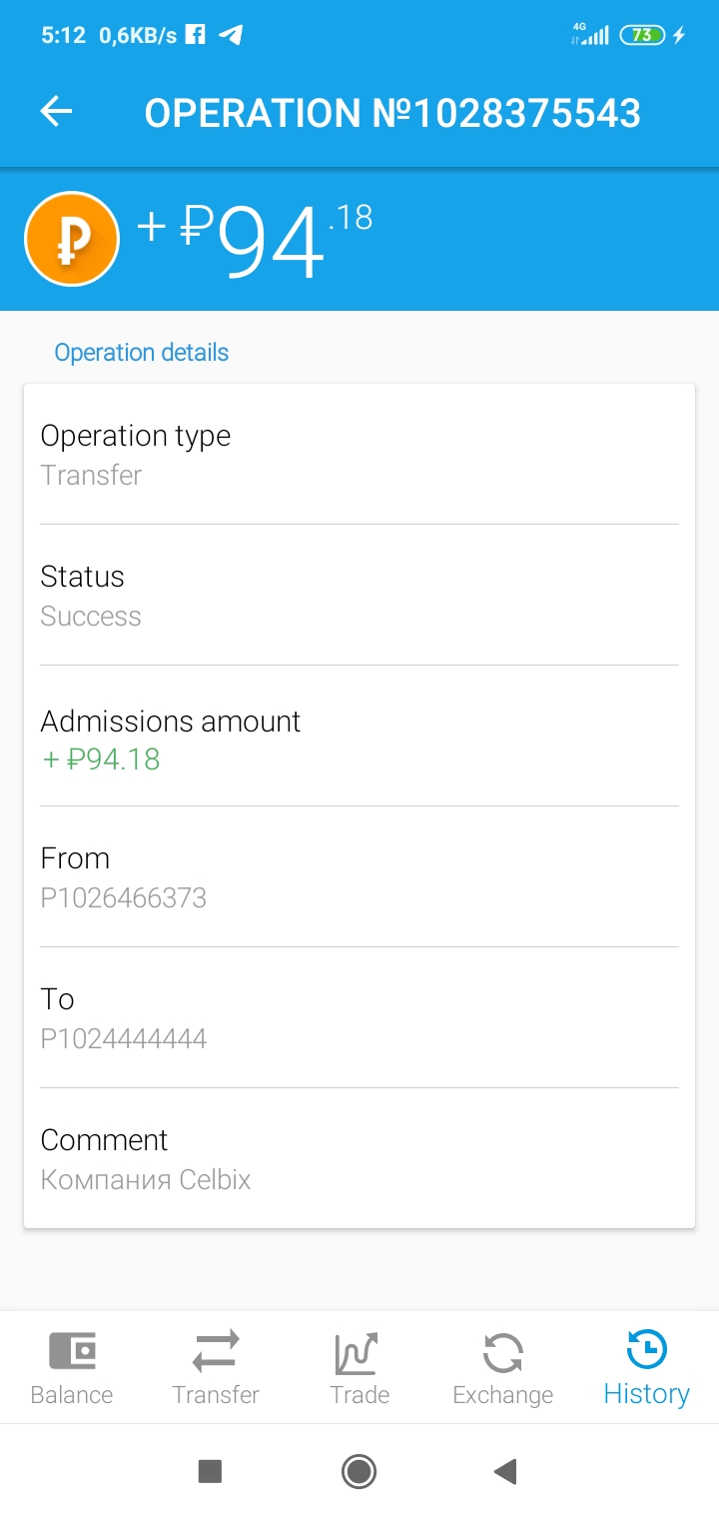Tap the Operation details section heading

(142, 353)
